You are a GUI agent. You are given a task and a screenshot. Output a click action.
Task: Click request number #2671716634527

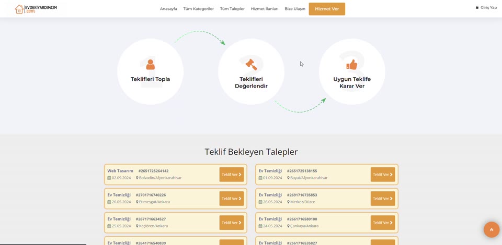point(151,219)
